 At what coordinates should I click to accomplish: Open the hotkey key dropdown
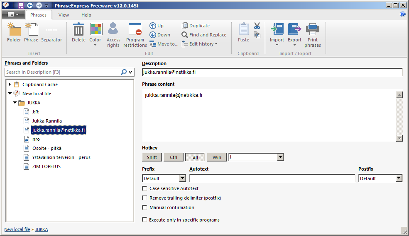click(x=281, y=157)
